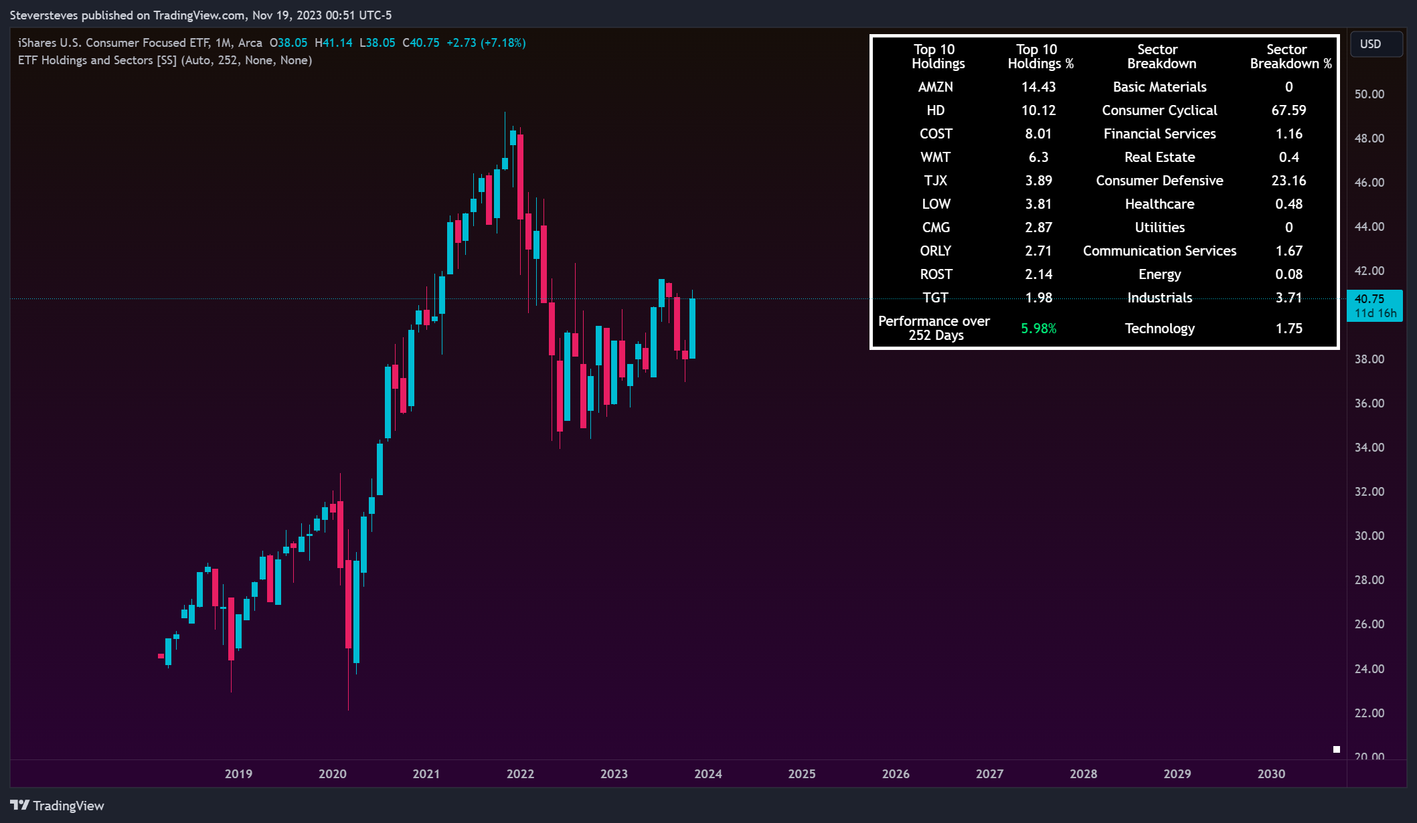The height and width of the screenshot is (823, 1417).
Task: Click the Industrials sector label
Action: click(1159, 298)
